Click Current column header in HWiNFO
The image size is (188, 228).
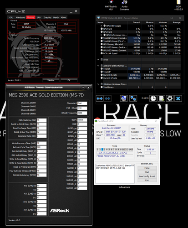click(x=134, y=22)
